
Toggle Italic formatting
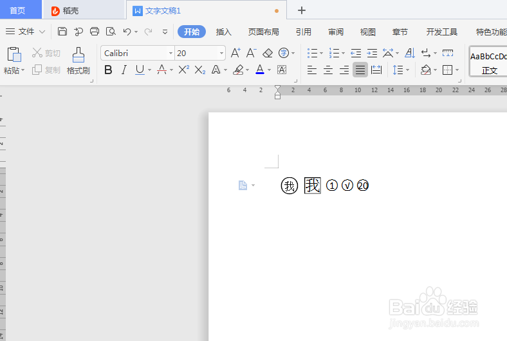click(x=124, y=70)
